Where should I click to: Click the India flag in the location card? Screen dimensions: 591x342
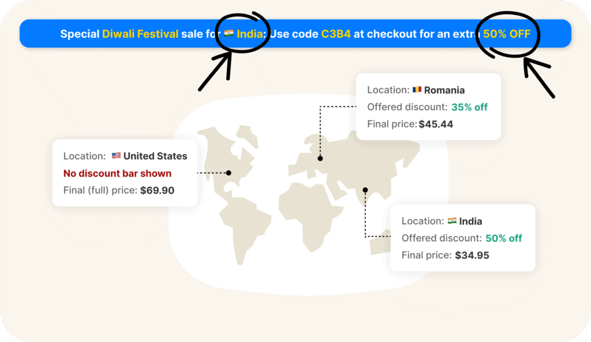tap(452, 221)
